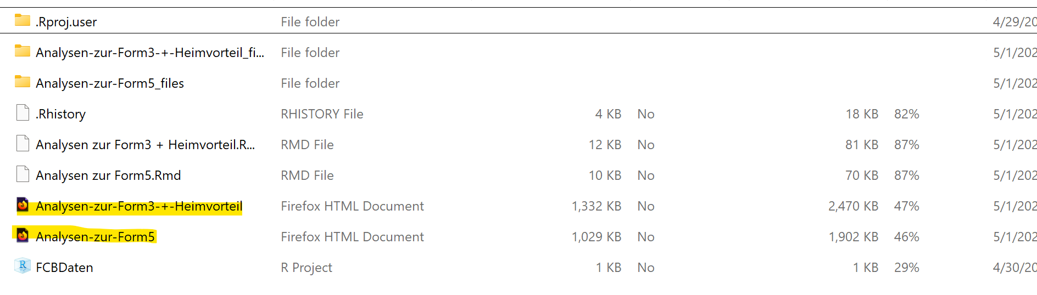Select highlighted Analysen-zur-Form5 HTML document

pos(96,237)
